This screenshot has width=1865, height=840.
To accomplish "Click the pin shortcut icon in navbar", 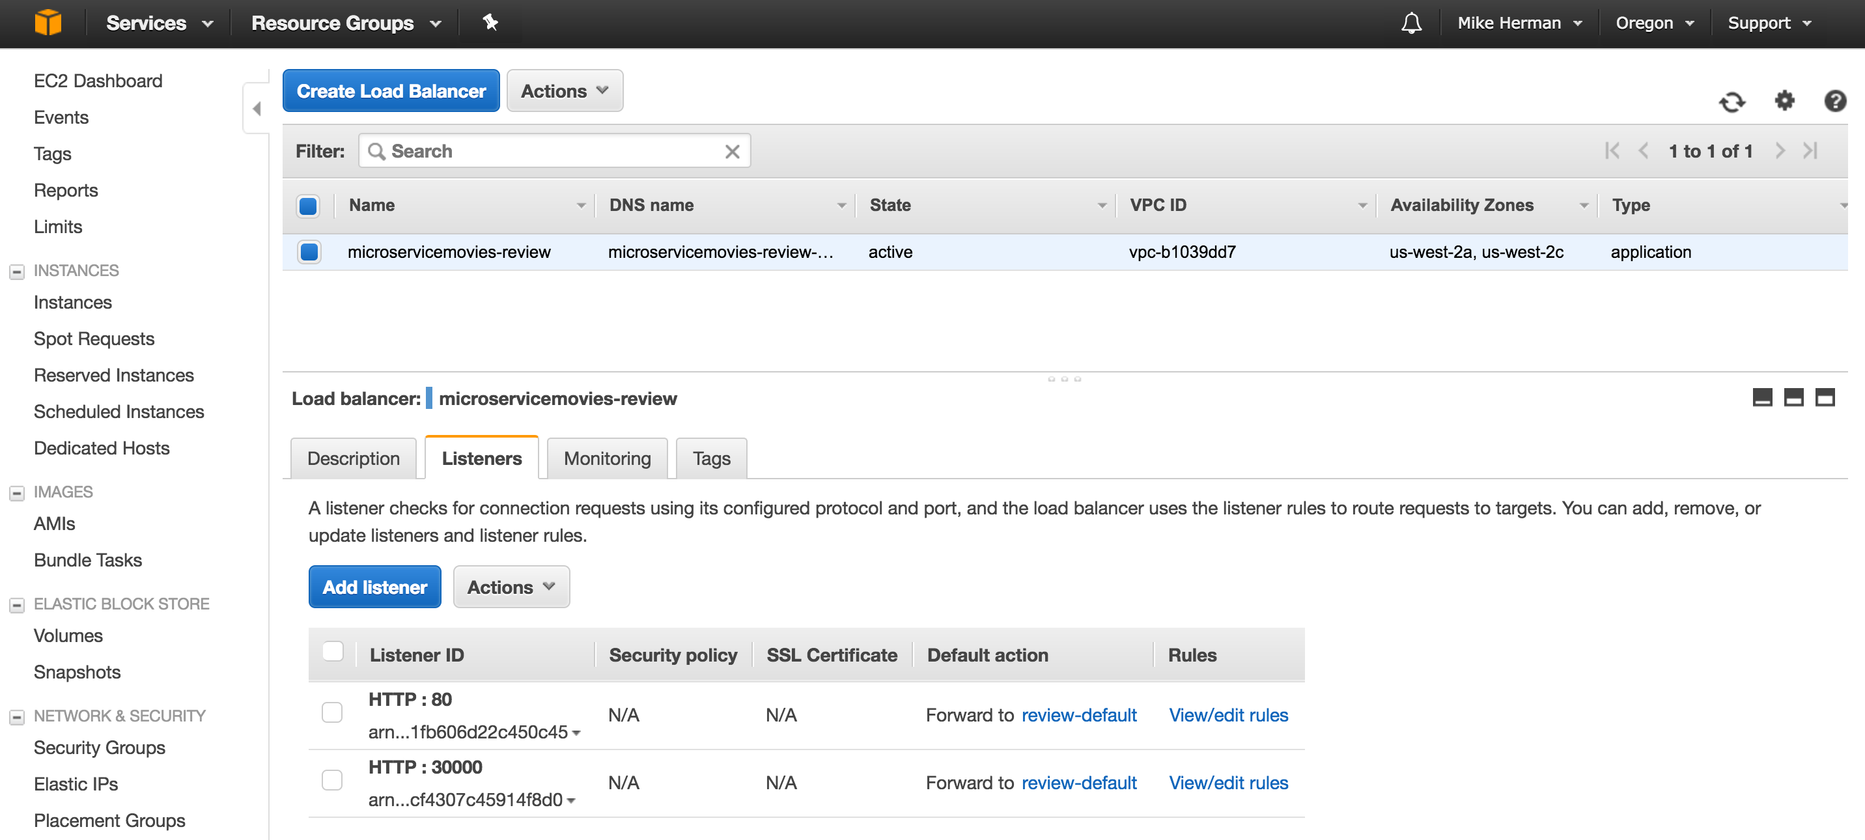I will pyautogui.click(x=491, y=22).
